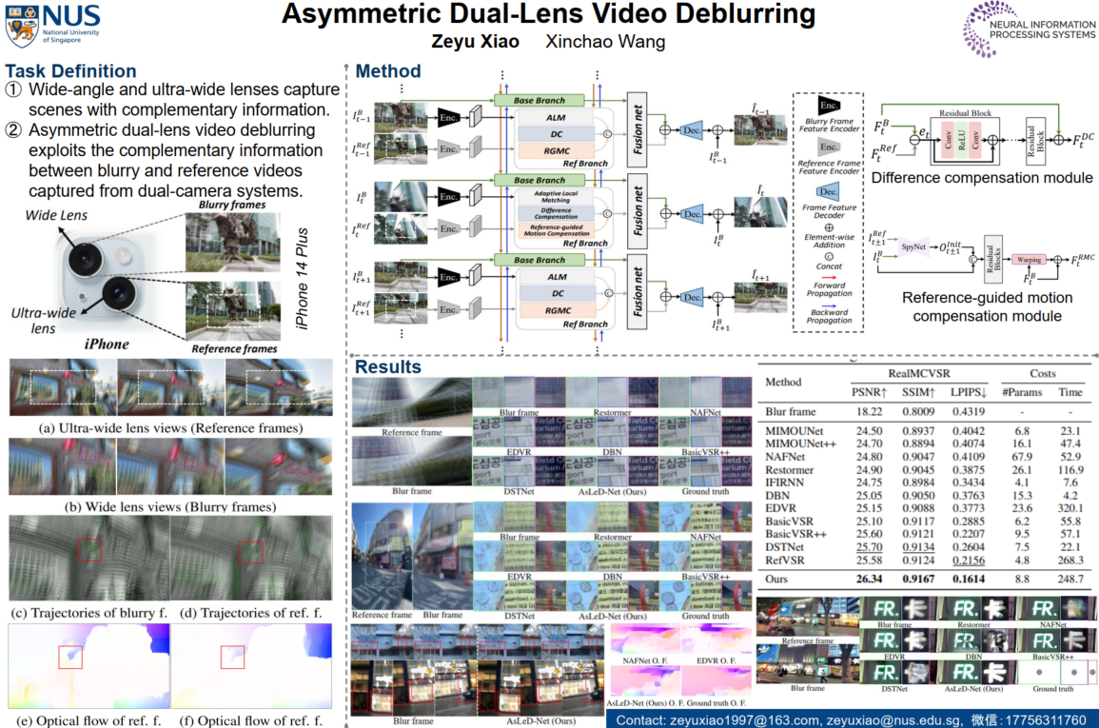Click the blue Dec. icon in legend
This screenshot has height=728, width=1099.
pos(827,191)
